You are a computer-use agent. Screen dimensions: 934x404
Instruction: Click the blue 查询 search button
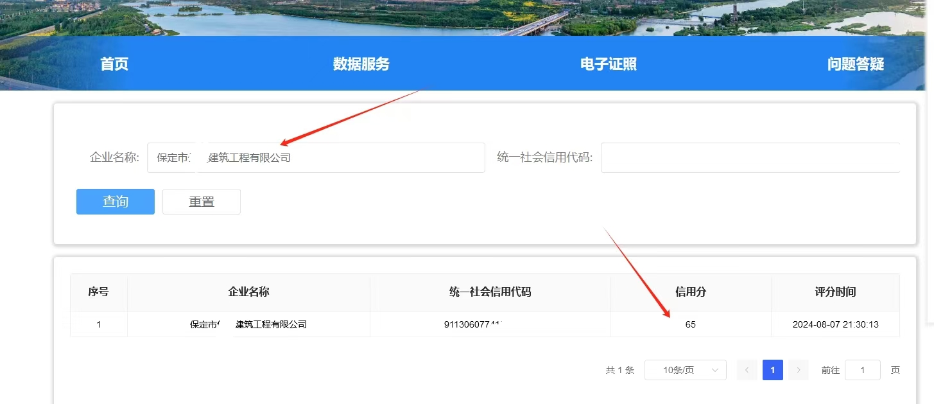point(116,202)
